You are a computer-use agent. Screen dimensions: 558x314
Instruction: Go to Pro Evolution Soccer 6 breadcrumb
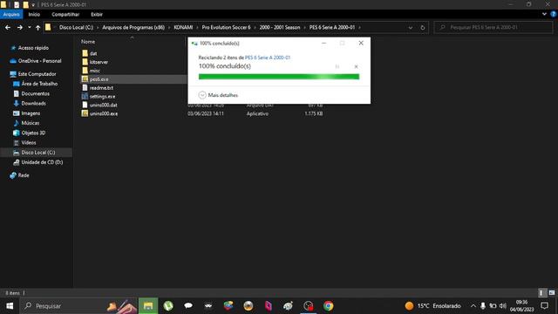(227, 27)
